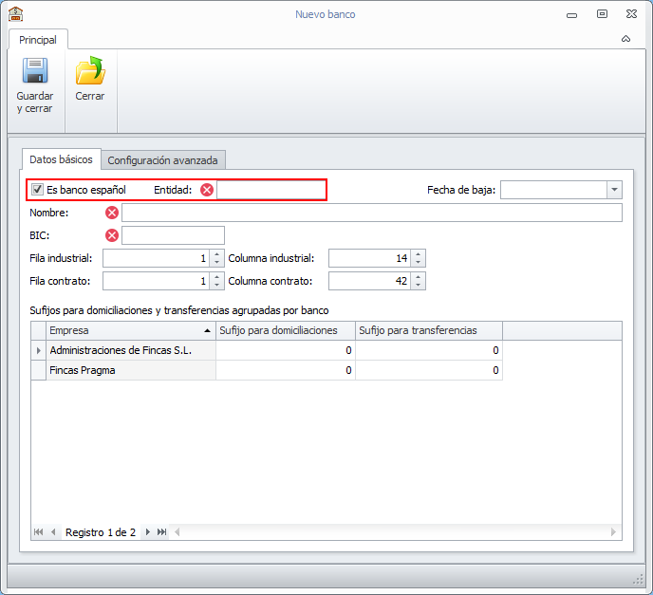The image size is (653, 595).
Task: Go to first record in the grid navigator
Action: (x=38, y=531)
